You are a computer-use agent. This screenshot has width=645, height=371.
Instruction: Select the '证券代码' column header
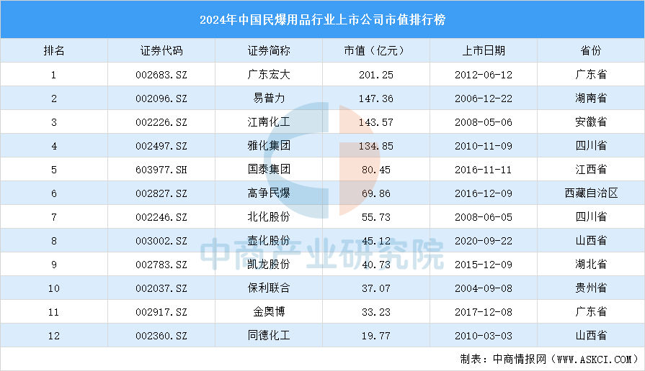coord(161,50)
